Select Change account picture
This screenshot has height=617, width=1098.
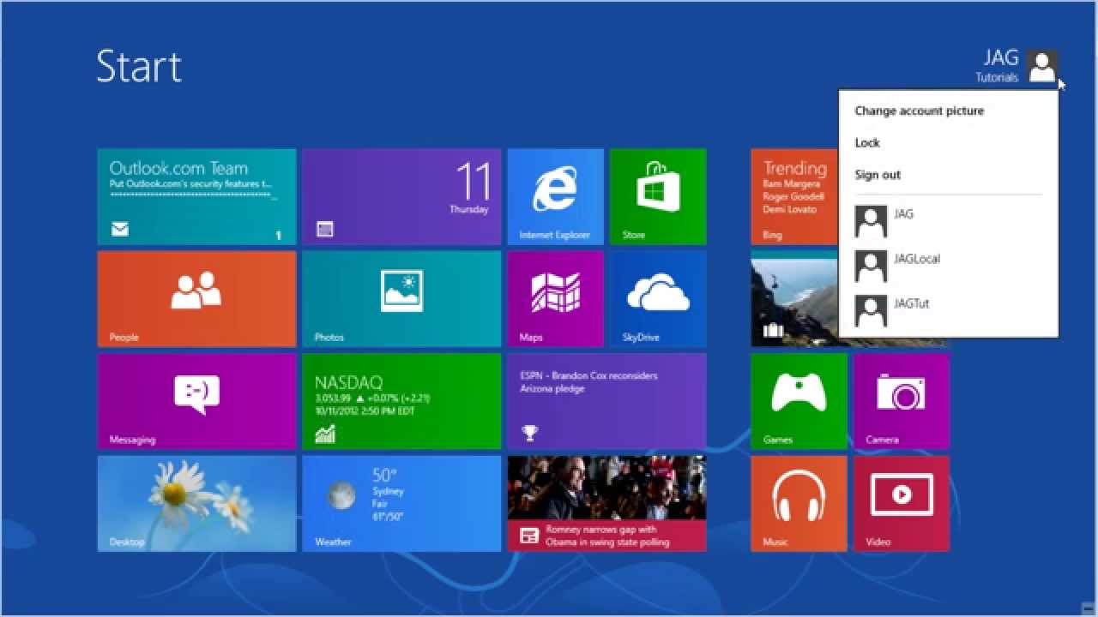point(920,111)
